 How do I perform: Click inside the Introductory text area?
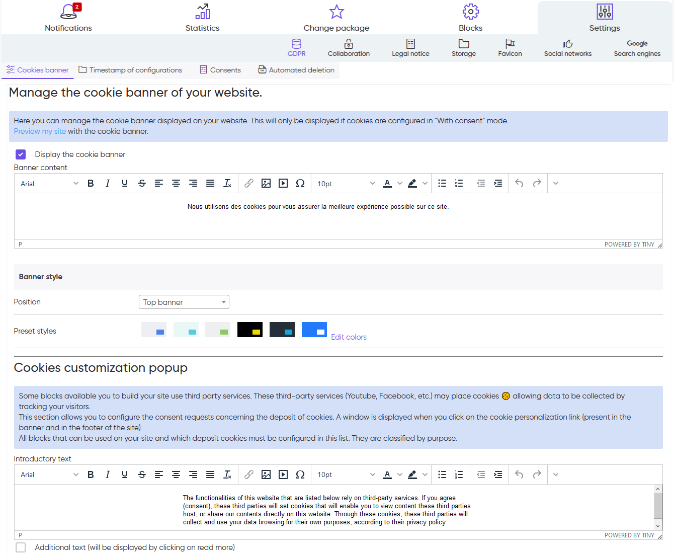[334, 507]
